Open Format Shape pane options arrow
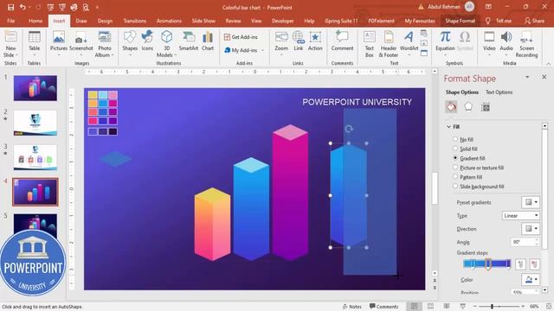Screen dimensions: 554x311 point(527,77)
